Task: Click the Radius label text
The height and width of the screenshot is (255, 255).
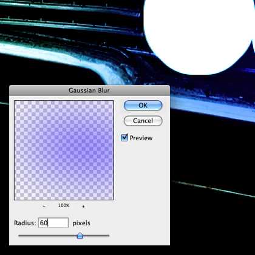Action: pos(25,223)
